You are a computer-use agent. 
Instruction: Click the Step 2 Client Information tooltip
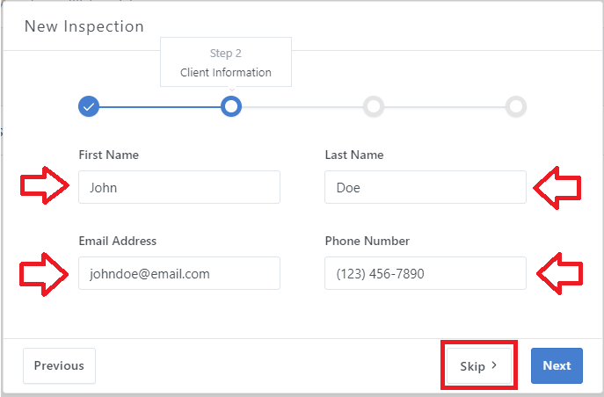coord(226,62)
